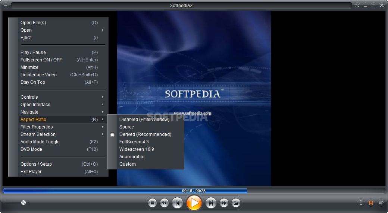Skip to next track button

pyautogui.click(x=211, y=203)
